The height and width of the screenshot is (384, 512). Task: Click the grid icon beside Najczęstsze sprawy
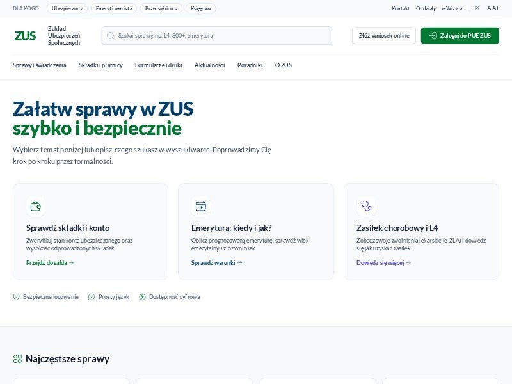click(x=18, y=359)
